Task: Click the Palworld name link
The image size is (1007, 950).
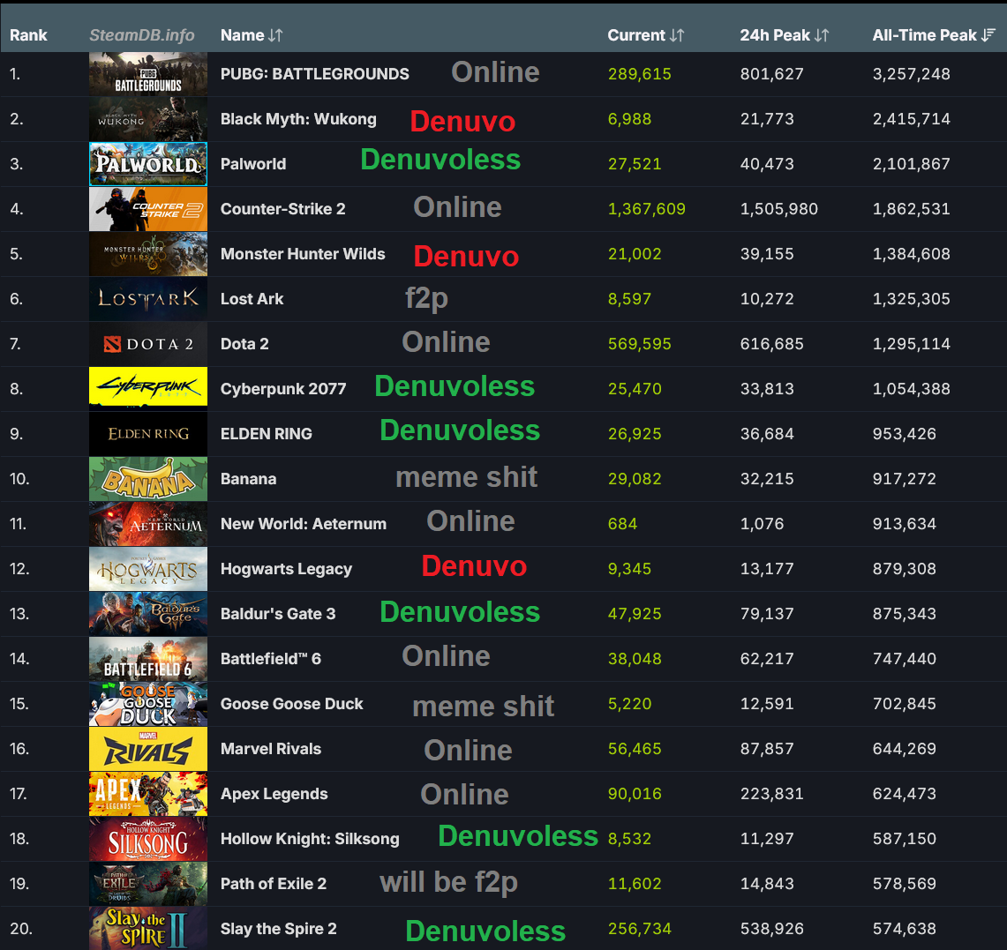Action: pyautogui.click(x=253, y=164)
